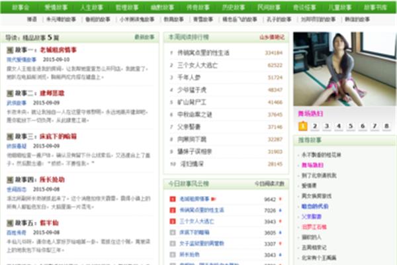Screen dimensions: 397x265
Task: Click the 鲁班的故事 sub-navigation link
Action: click(98, 19)
